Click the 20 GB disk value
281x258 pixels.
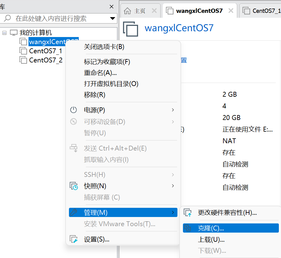pos(232,118)
